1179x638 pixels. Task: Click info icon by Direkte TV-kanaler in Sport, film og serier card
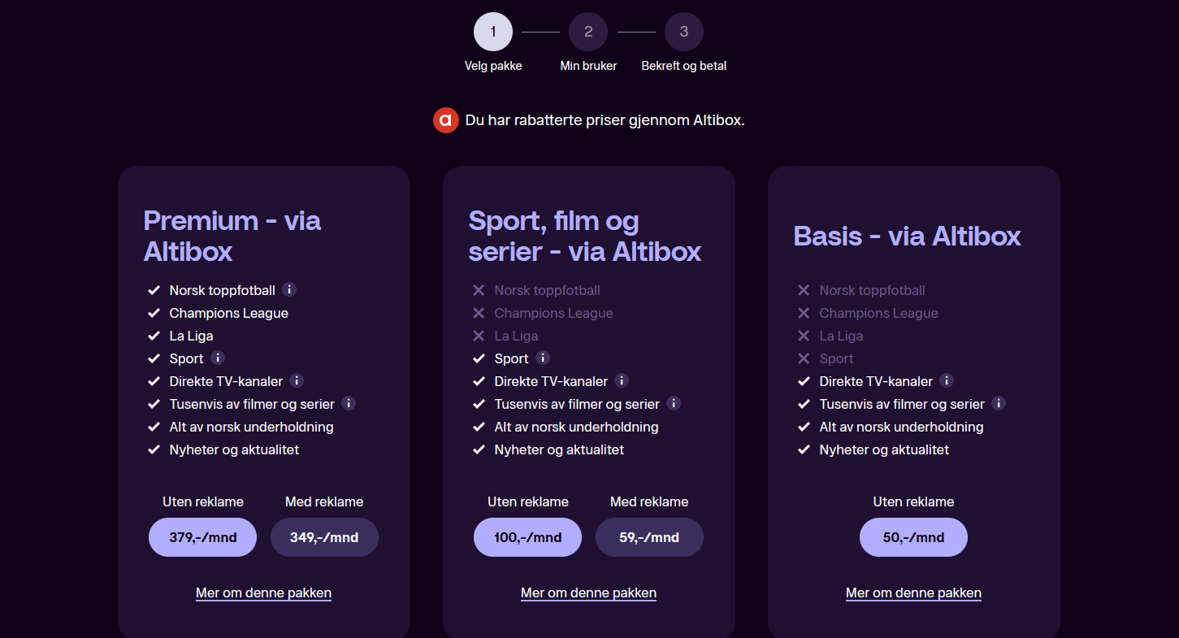click(622, 380)
